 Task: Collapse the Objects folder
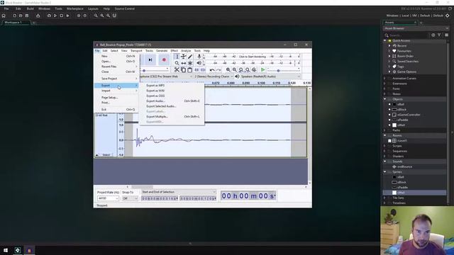point(384,99)
